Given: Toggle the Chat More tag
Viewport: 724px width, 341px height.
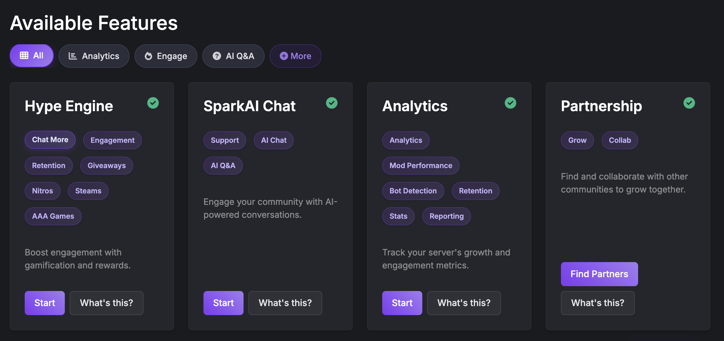Looking at the screenshot, I should point(50,140).
